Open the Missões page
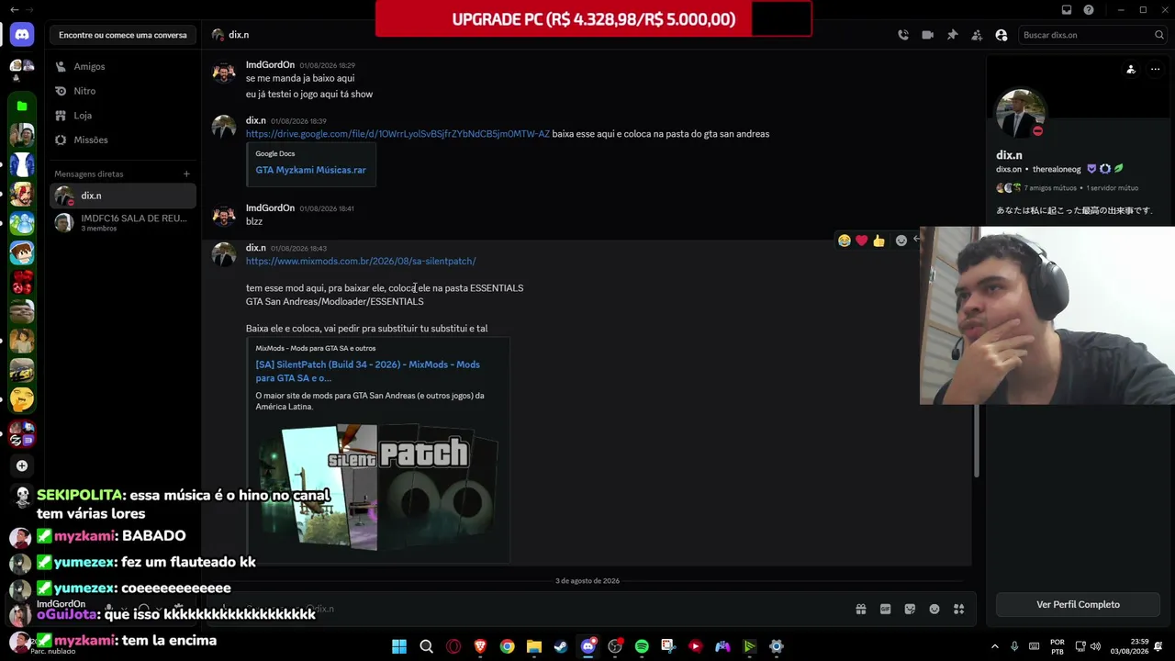The image size is (1175, 661). coord(123,140)
